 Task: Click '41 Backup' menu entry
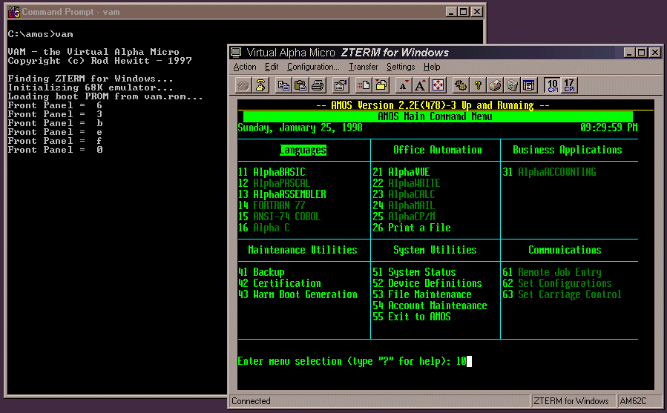click(x=261, y=272)
